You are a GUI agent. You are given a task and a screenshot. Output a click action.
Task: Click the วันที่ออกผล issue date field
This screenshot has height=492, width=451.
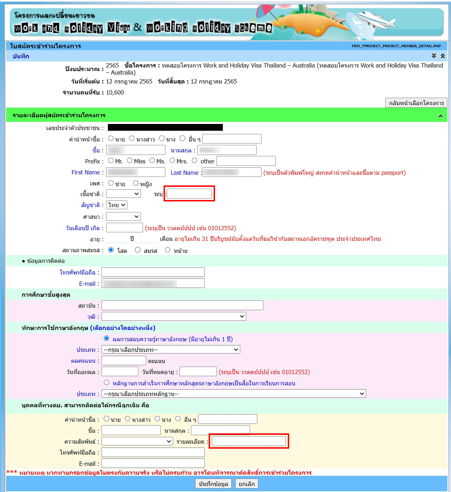[120, 372]
